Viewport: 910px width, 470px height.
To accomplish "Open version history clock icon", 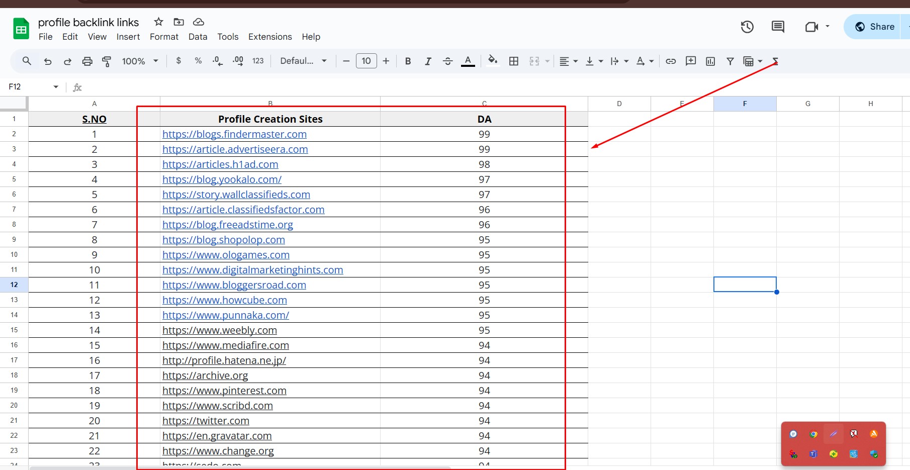I will (x=747, y=27).
